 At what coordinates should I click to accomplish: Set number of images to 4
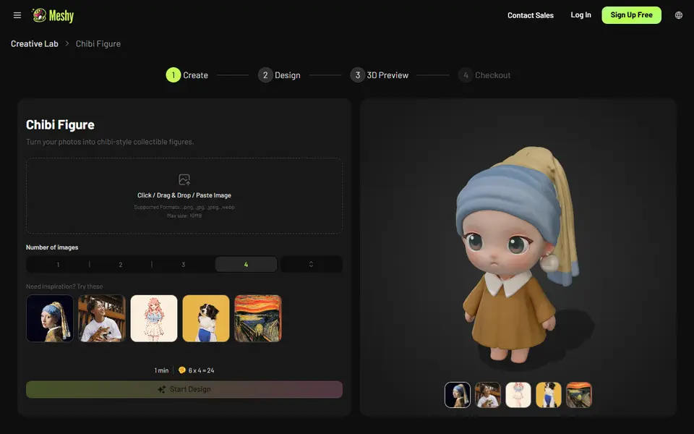click(246, 265)
